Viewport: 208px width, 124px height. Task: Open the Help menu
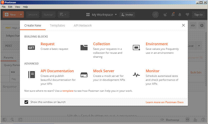pos(25,7)
